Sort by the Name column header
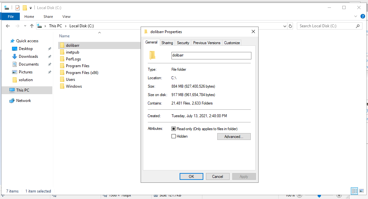The image size is (368, 199). pyautogui.click(x=64, y=36)
